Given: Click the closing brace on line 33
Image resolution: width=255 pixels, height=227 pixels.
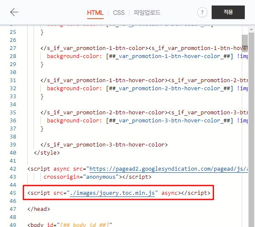Looking at the screenshot, I should click(x=42, y=97).
